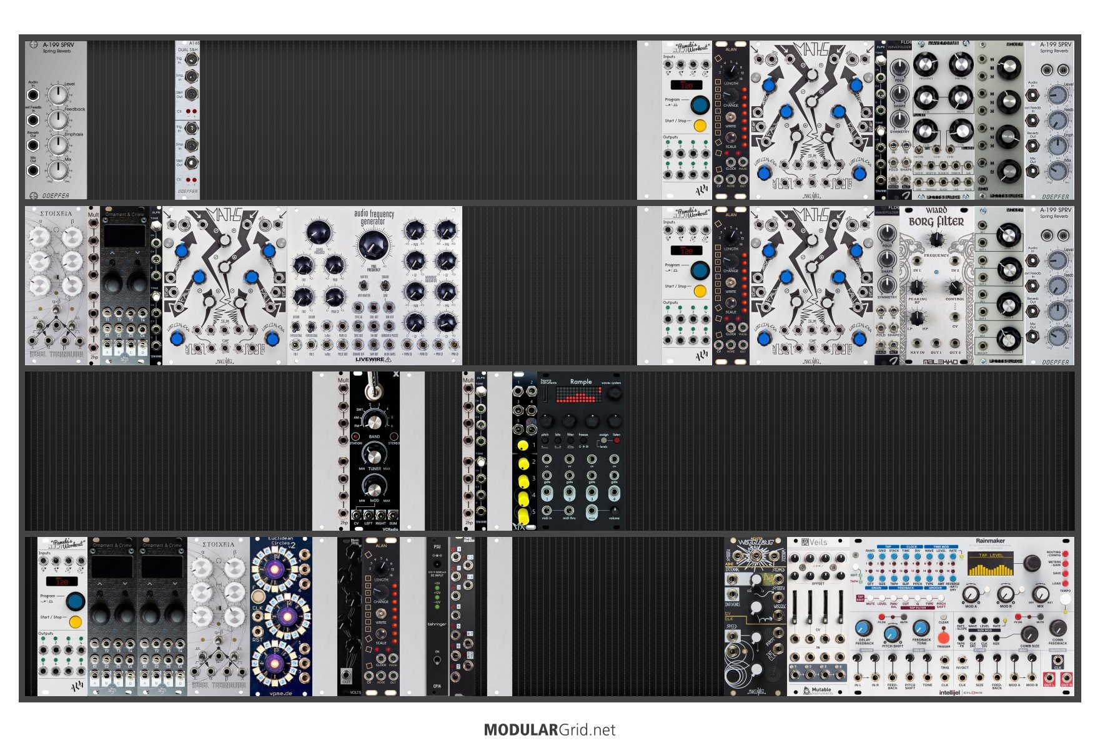1100x743 pixels.
Task: Click the Rample filter button
Action: (570, 440)
